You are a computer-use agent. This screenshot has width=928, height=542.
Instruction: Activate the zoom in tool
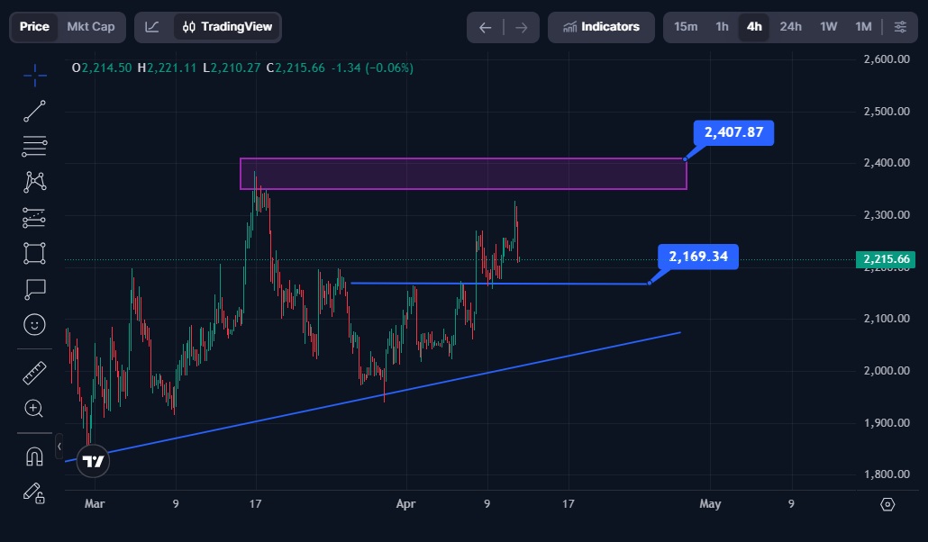point(33,408)
